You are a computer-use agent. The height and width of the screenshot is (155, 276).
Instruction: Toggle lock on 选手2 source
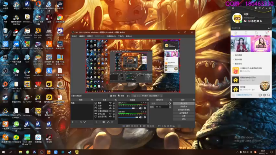[114, 108]
